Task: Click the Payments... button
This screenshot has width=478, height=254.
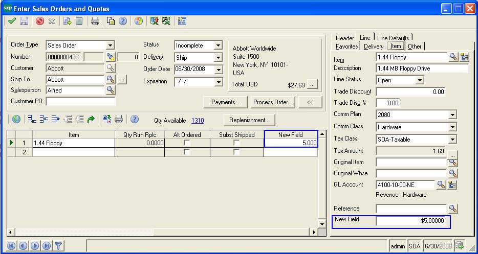Action: (225, 102)
